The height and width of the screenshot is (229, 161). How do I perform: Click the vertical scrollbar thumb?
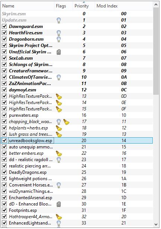pos(156,51)
